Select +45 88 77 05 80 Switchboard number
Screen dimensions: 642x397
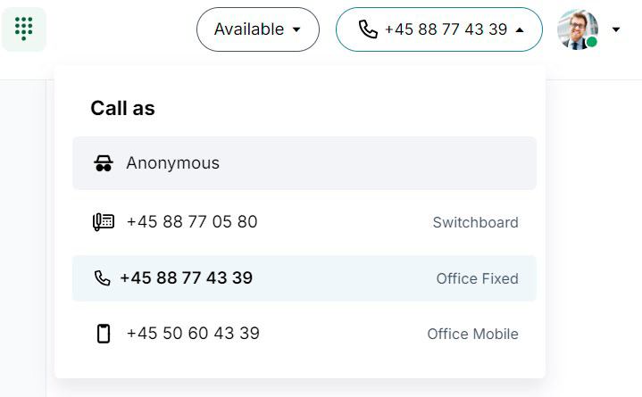pyautogui.click(x=304, y=222)
